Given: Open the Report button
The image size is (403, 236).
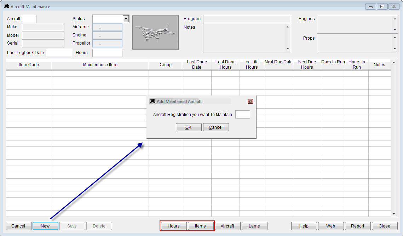Looking at the screenshot, I should coord(358,226).
